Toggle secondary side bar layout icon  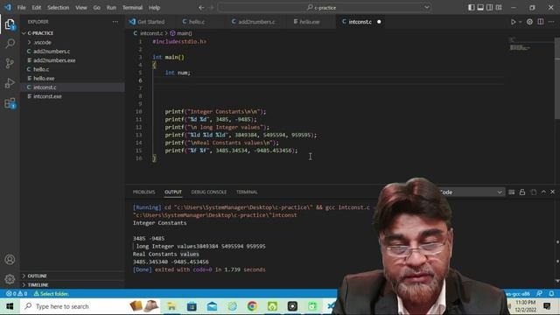click(x=490, y=8)
